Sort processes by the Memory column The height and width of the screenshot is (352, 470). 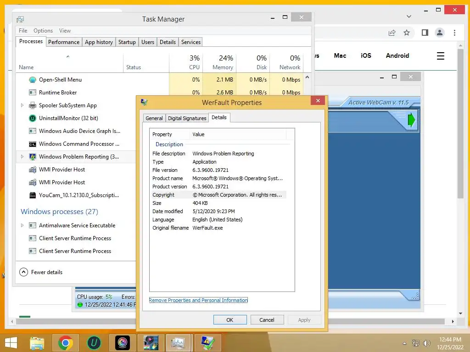tap(220, 62)
